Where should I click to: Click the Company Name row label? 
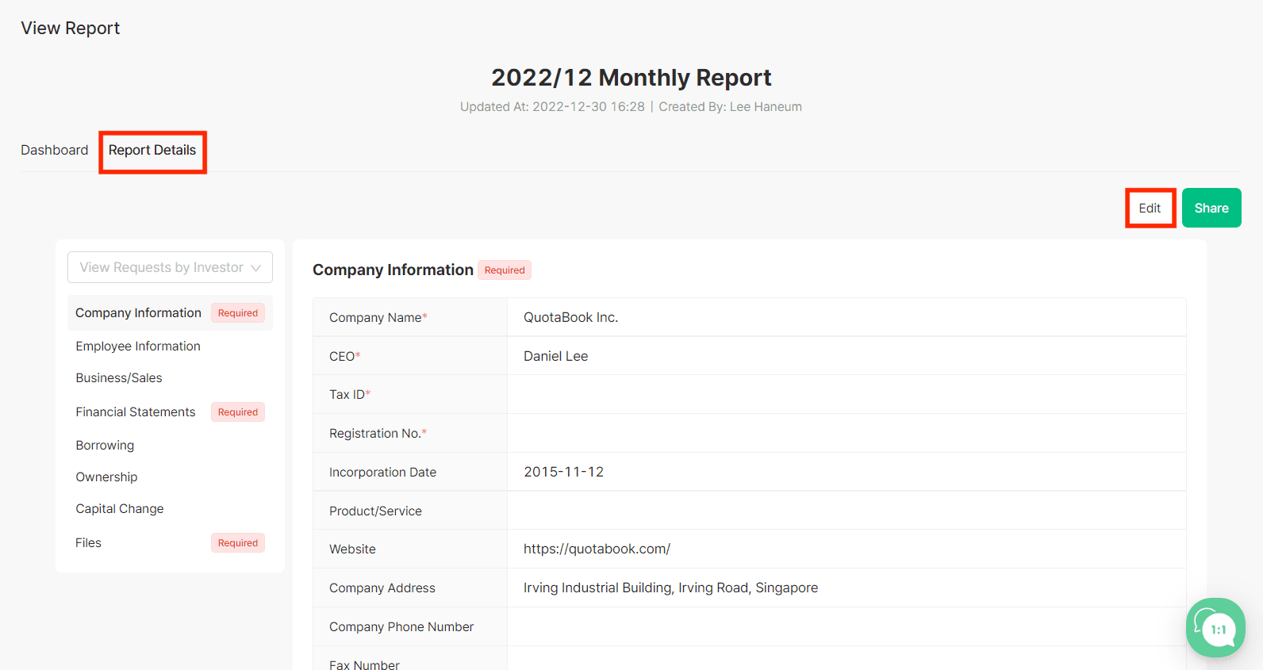(x=378, y=318)
